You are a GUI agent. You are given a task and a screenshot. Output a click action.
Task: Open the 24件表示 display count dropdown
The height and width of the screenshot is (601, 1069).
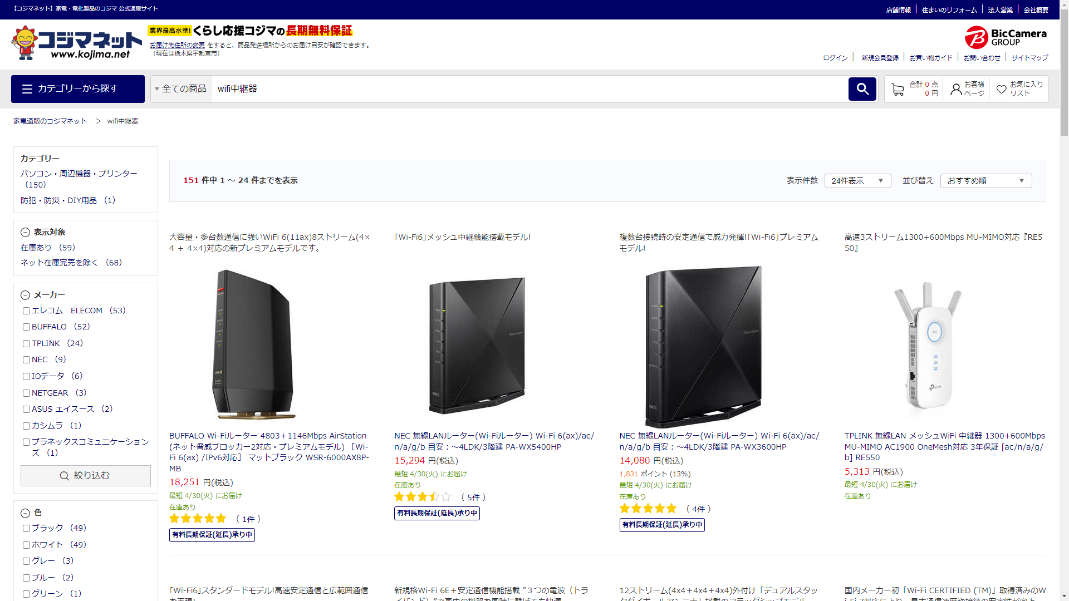[857, 181]
